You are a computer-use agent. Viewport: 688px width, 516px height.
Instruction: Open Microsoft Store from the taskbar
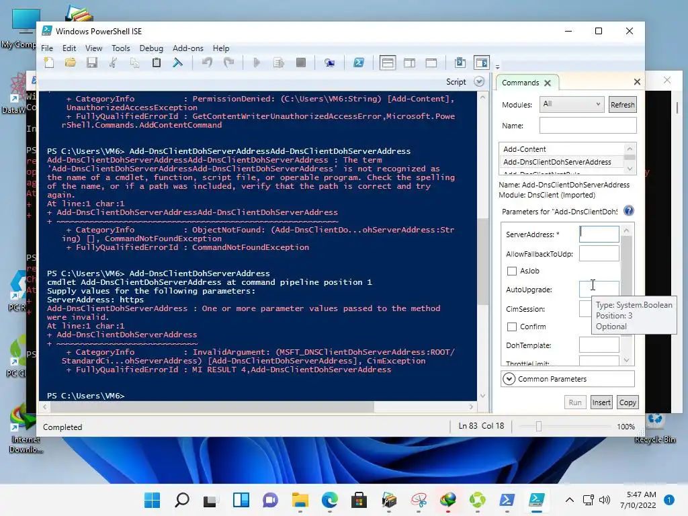[x=359, y=500]
